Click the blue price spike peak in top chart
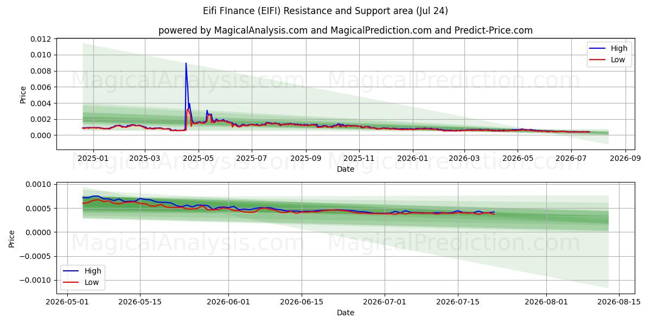The width and height of the screenshot is (651, 325). tap(186, 63)
